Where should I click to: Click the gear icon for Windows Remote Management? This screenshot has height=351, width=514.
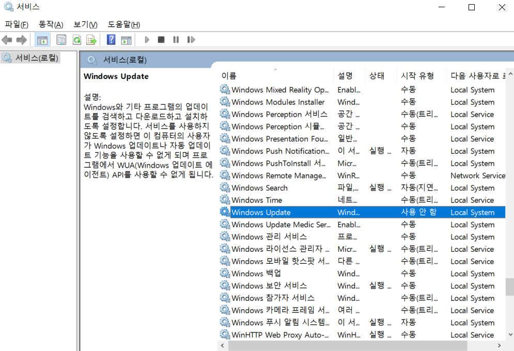click(225, 175)
